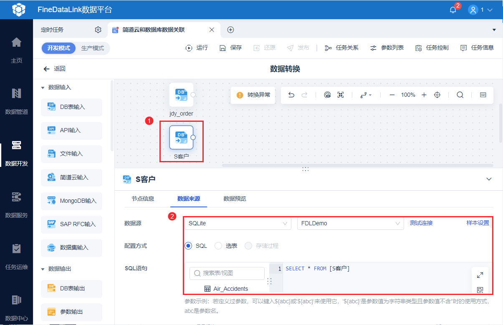Image resolution: width=503 pixels, height=325 pixels.
Task: Undo the last canvas action
Action: [x=291, y=95]
